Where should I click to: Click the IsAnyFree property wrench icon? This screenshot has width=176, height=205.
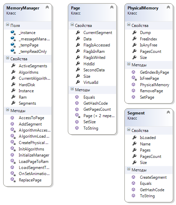point(135,45)
